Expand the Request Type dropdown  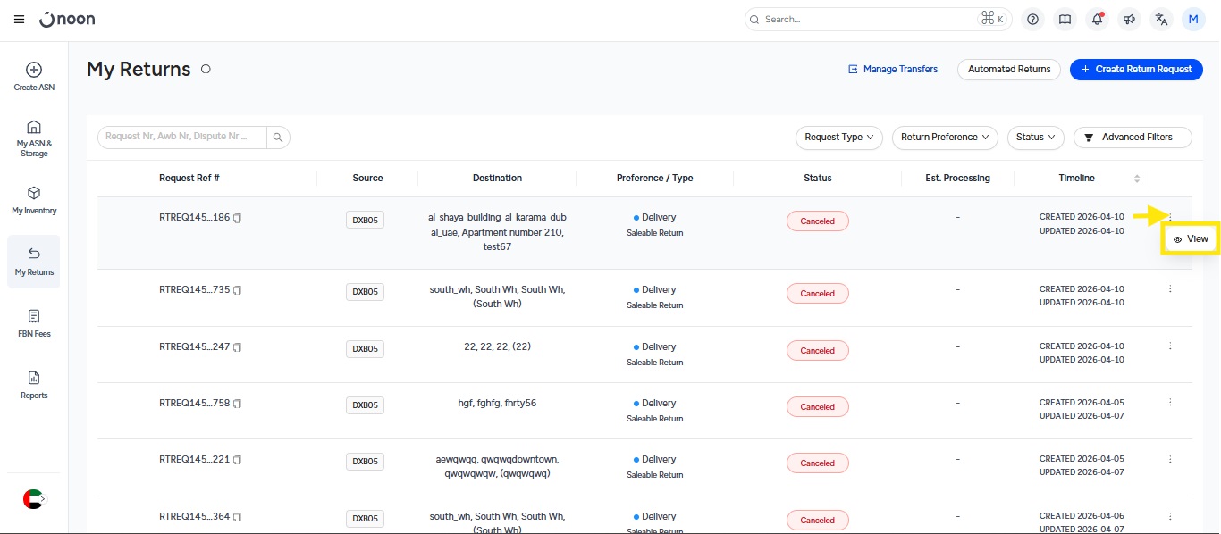[x=838, y=138]
